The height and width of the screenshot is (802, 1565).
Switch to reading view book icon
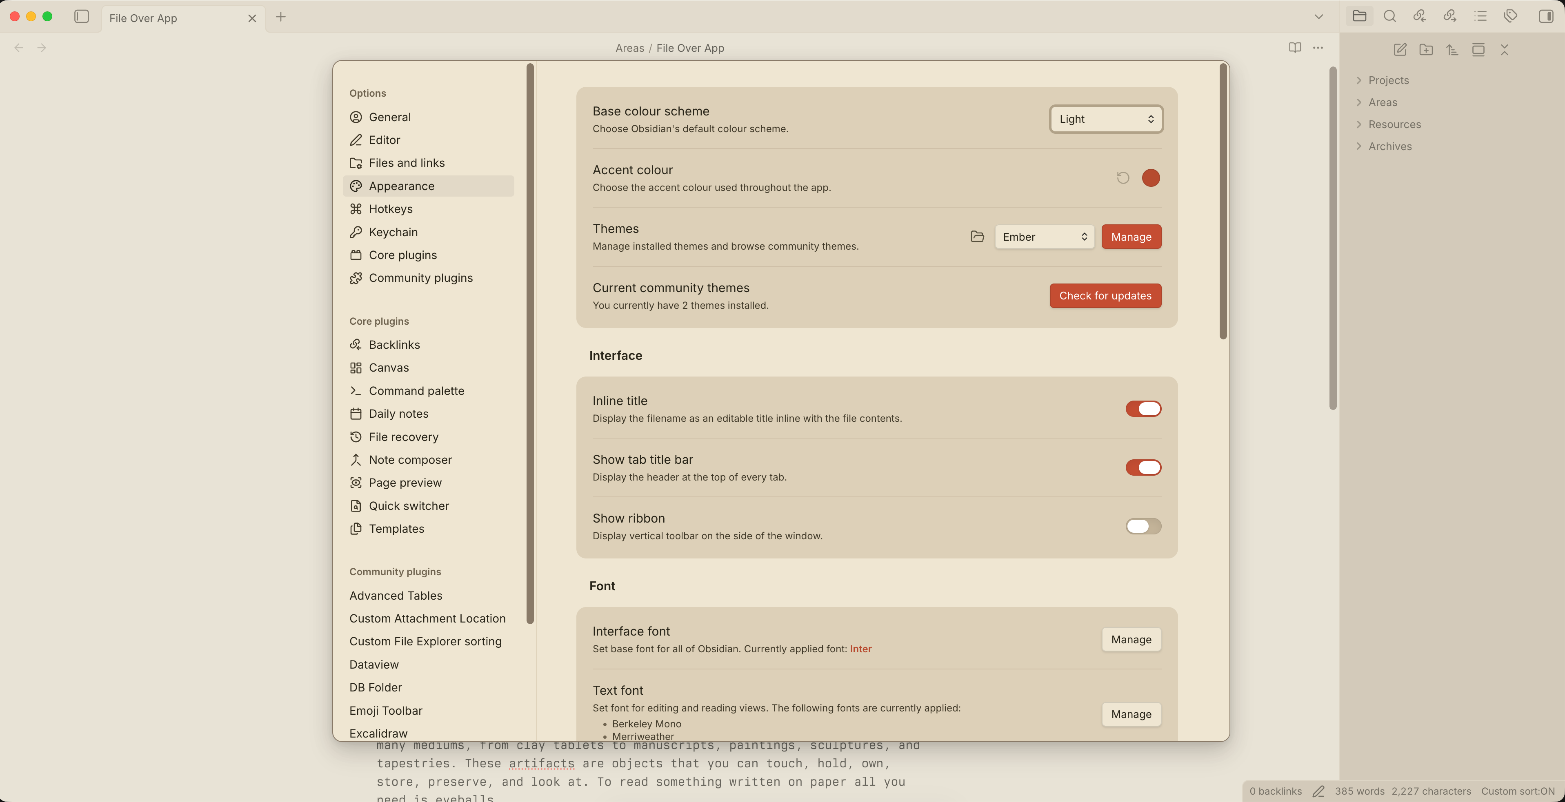pos(1295,47)
